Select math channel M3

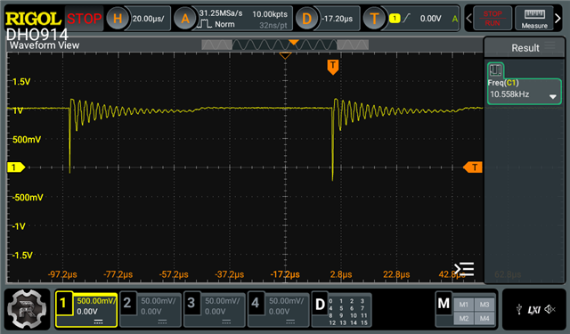pos(484,305)
